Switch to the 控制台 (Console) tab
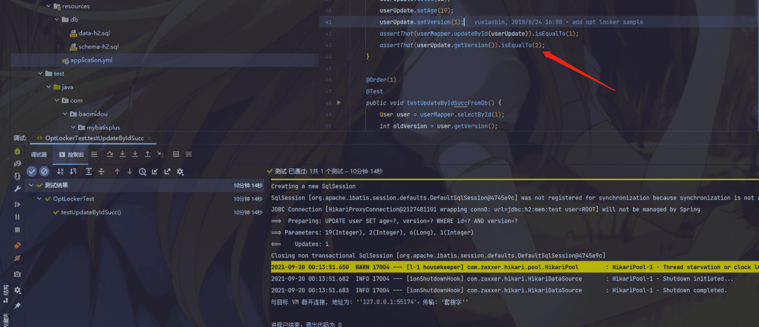 click(x=71, y=155)
